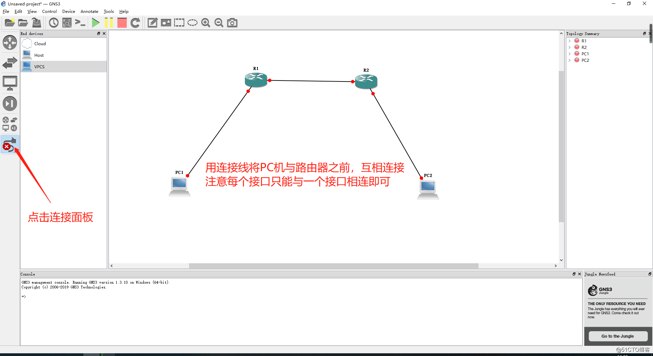Select the Draw rectangle tool
The image size is (653, 356).
coord(179,23)
